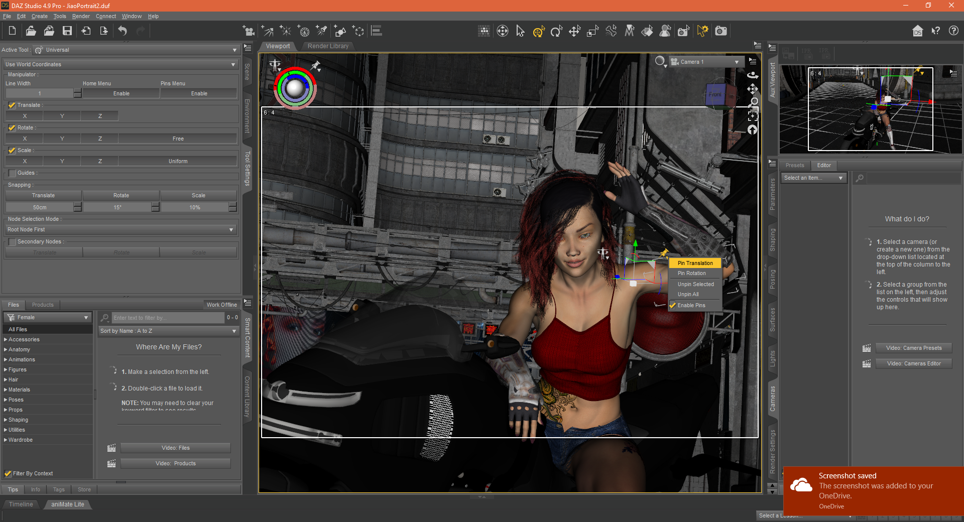Enable the Guides checkbox
This screenshot has height=522, width=964.
click(12, 173)
